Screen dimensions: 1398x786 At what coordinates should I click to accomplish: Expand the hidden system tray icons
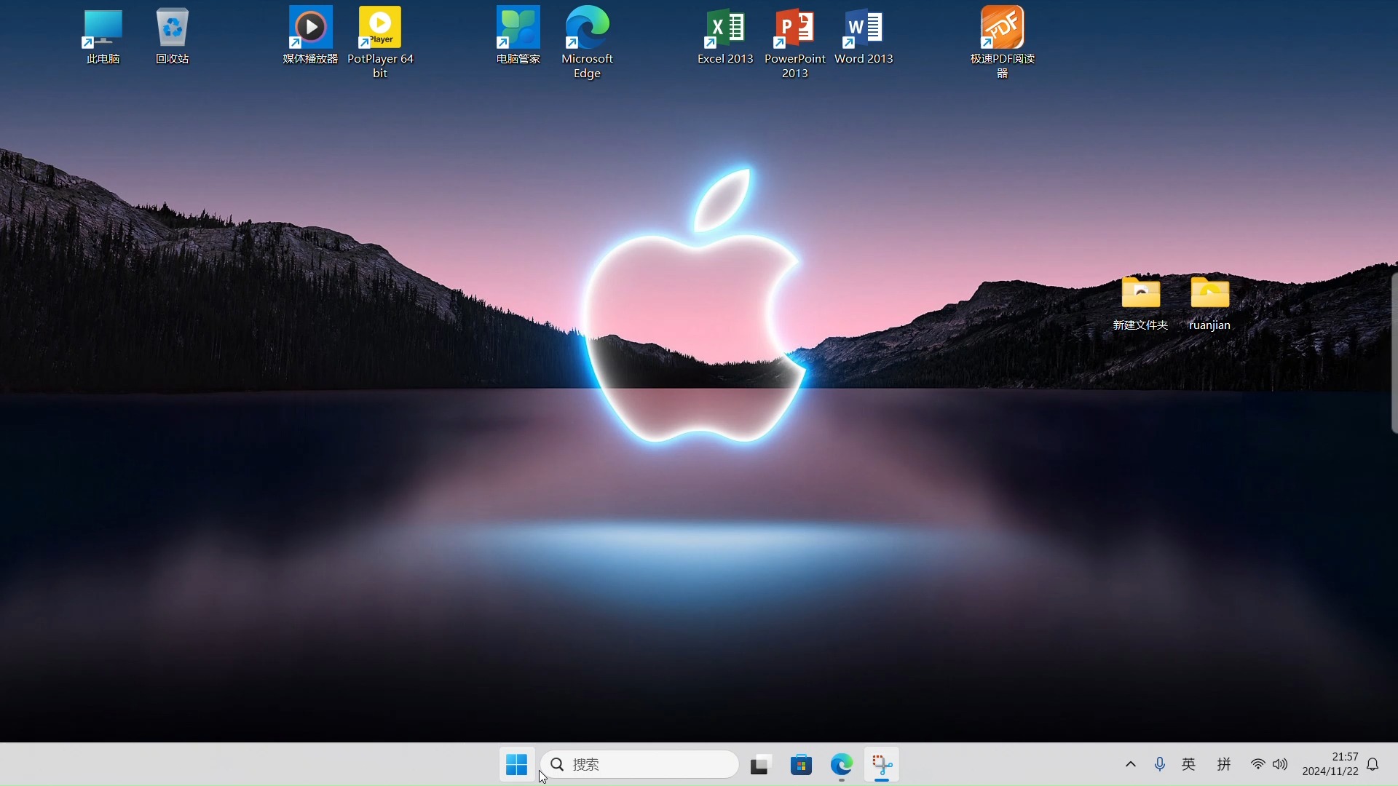(1131, 764)
